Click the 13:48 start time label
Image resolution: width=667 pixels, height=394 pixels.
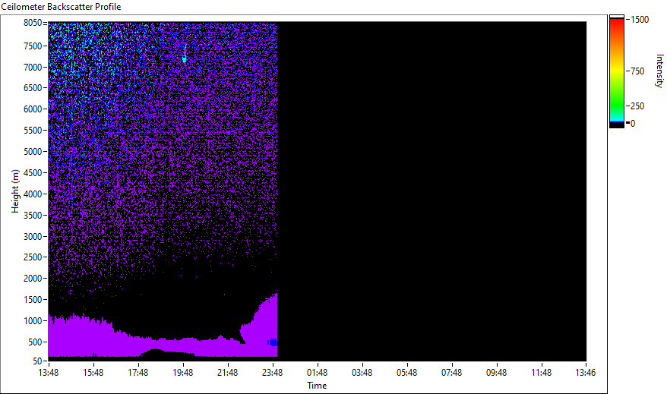tap(49, 373)
